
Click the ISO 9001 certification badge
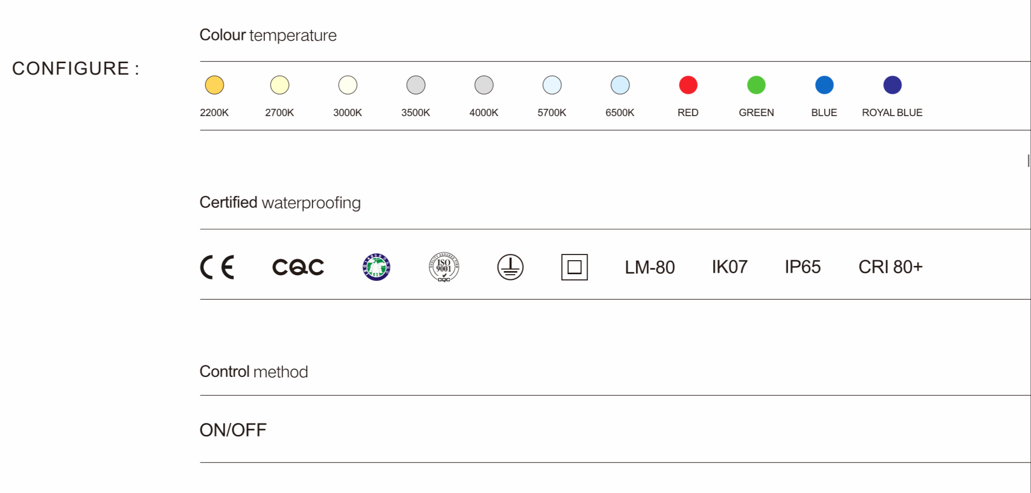tap(444, 267)
